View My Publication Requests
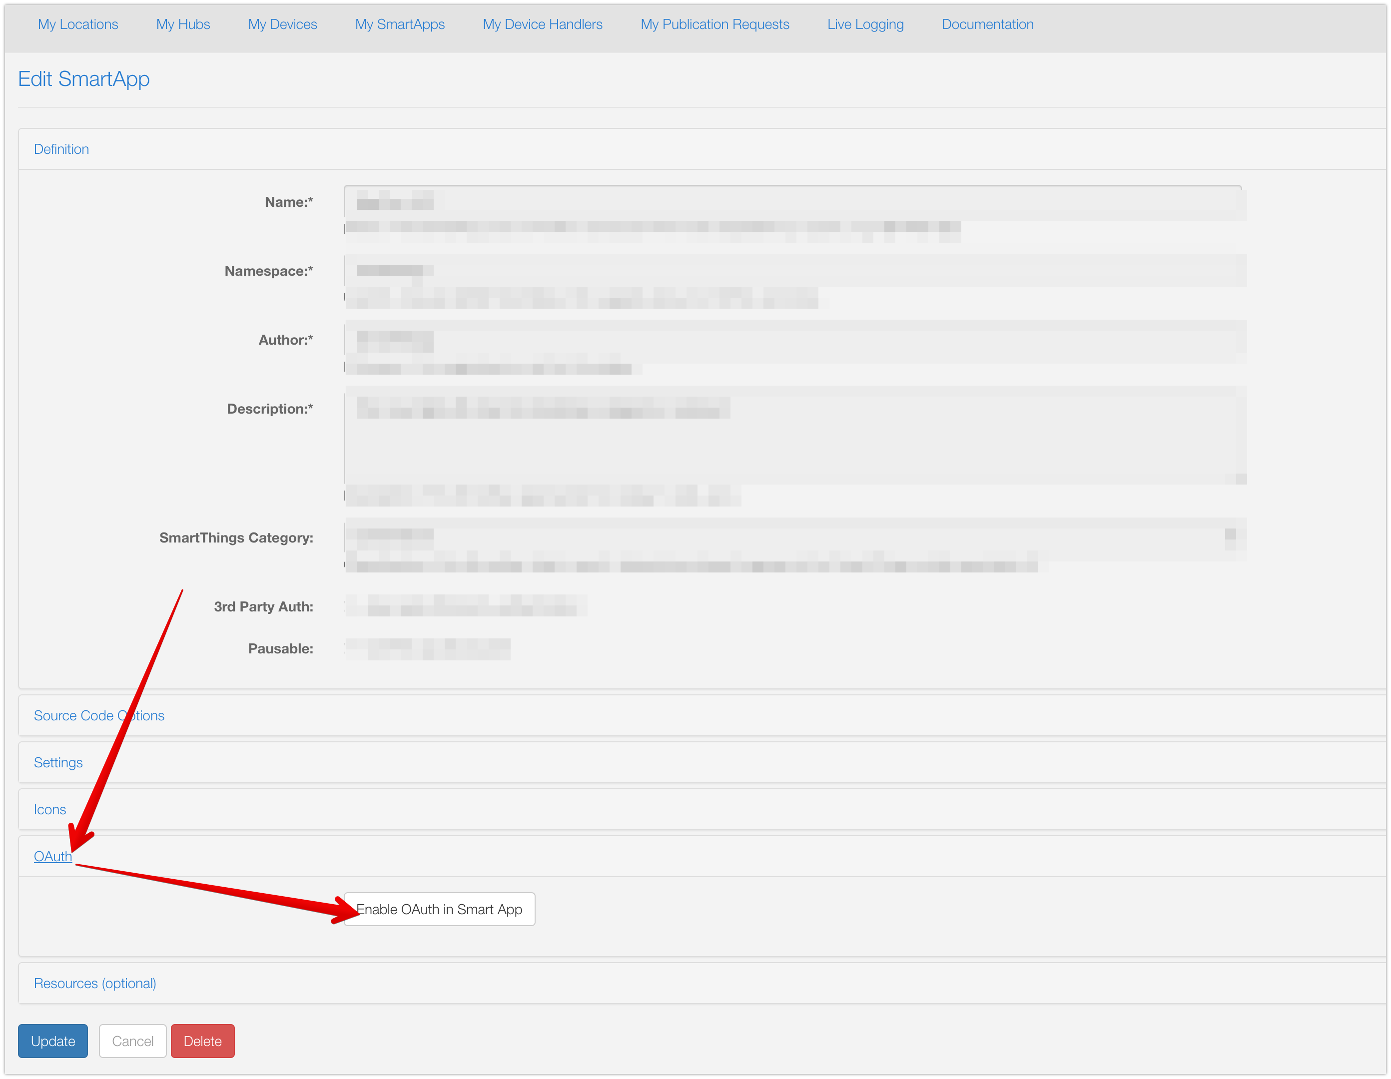Image resolution: width=1391 pixels, height=1079 pixels. 714,24
